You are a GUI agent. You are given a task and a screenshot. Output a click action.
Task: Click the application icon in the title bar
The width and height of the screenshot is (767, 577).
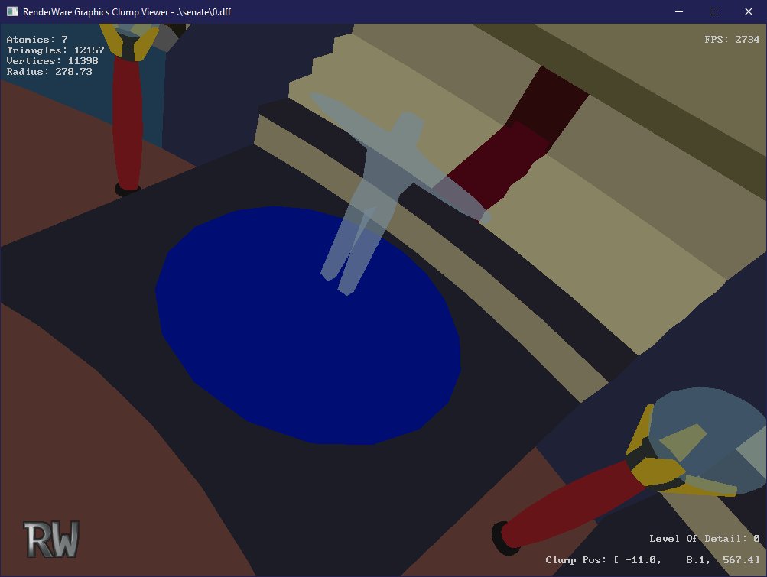pos(12,11)
